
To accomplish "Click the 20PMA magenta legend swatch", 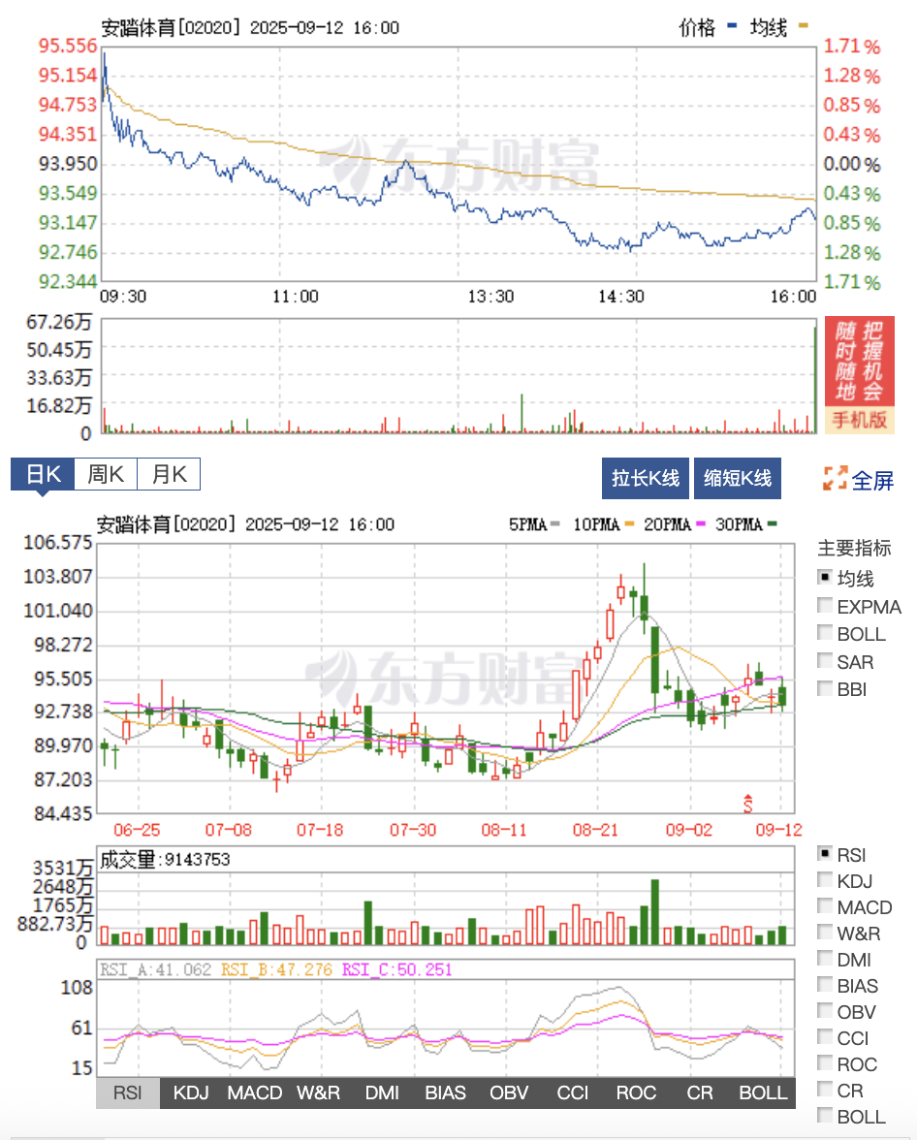I will point(701,523).
